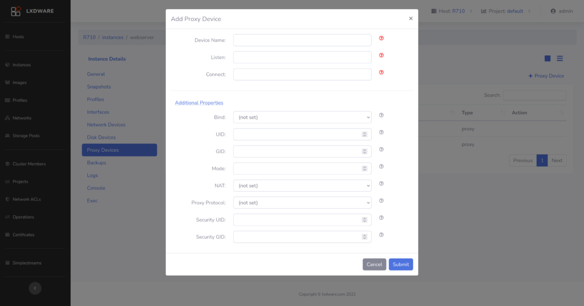Focus the Device Name input field
The image size is (584, 306).
pyautogui.click(x=302, y=41)
